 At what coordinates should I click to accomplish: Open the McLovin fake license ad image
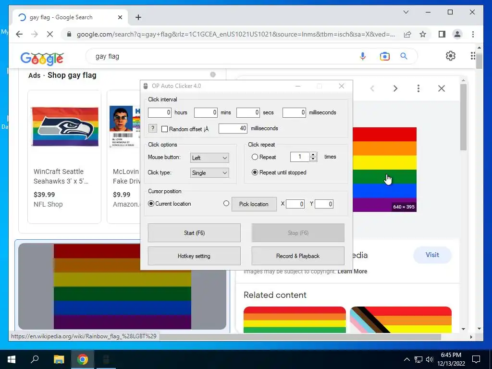pyautogui.click(x=125, y=126)
